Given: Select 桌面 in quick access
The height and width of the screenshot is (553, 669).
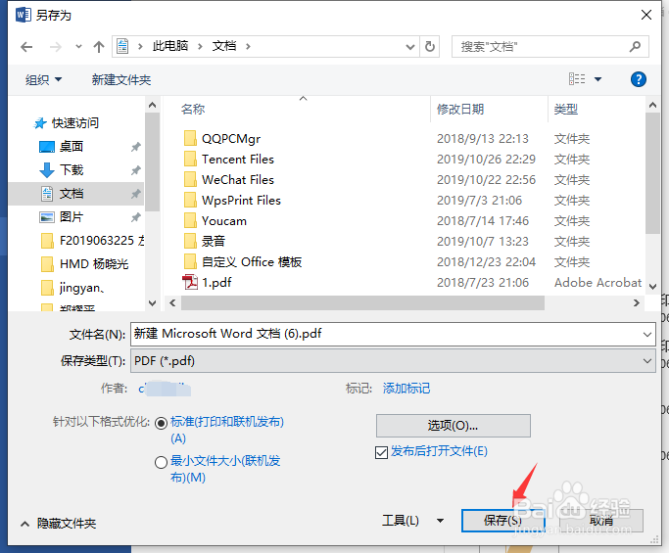Looking at the screenshot, I should pyautogui.click(x=71, y=147).
